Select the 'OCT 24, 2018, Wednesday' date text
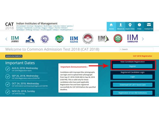Image resolution: width=159 pixels, height=119 pixels. (25, 84)
